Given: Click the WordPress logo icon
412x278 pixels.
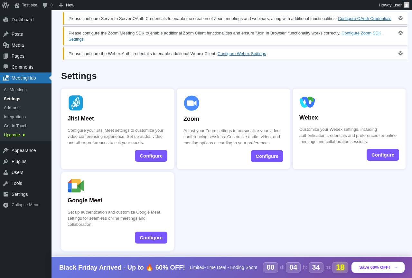Looking at the screenshot, I should coord(5,5).
